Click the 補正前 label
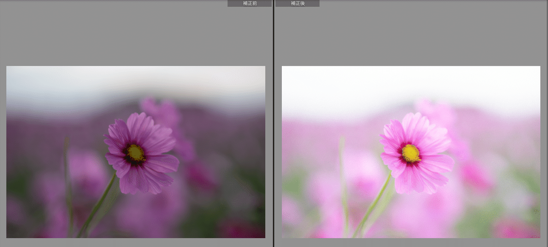 249,3
